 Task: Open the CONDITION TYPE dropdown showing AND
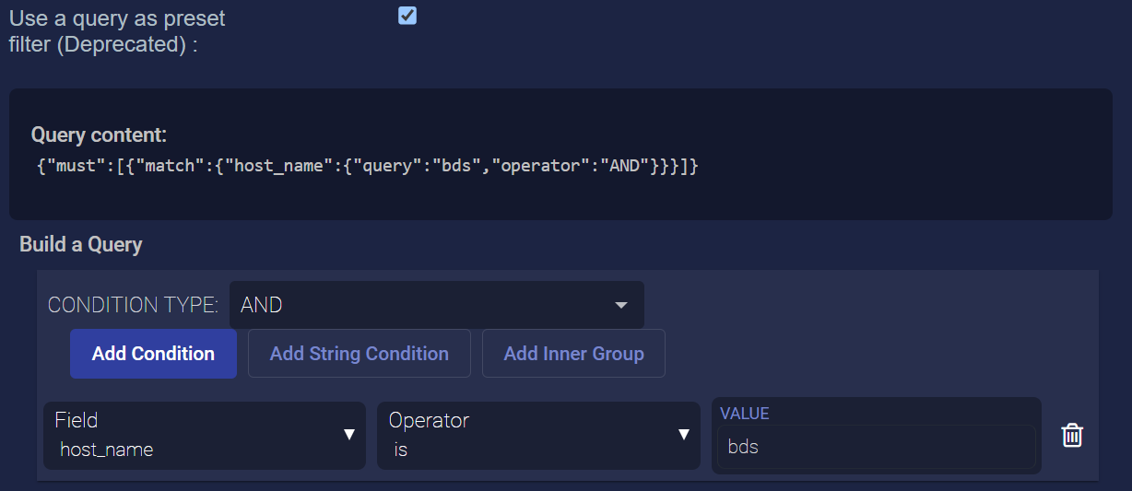click(436, 305)
